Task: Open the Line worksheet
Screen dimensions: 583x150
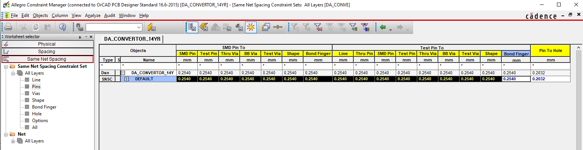Action: (36, 80)
